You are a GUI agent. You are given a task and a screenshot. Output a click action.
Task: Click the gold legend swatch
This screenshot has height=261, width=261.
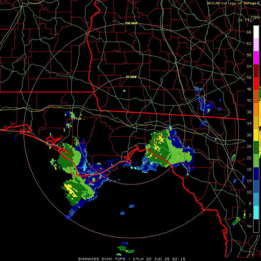click(256, 123)
